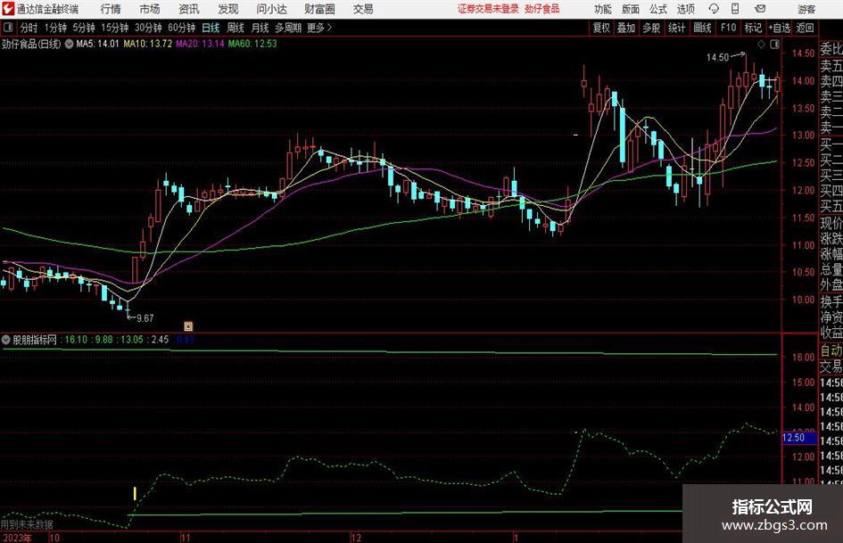This screenshot has height=543, width=843.
Task: Open the 功能 menu
Action: point(603,9)
